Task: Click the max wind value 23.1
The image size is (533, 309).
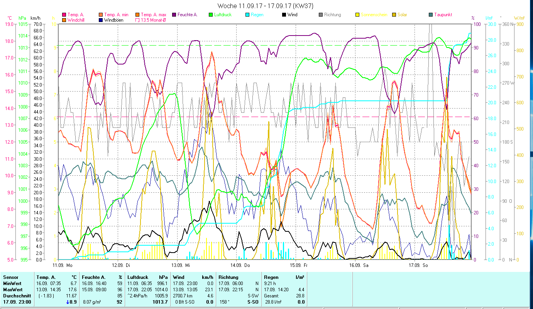Action: 209,290
